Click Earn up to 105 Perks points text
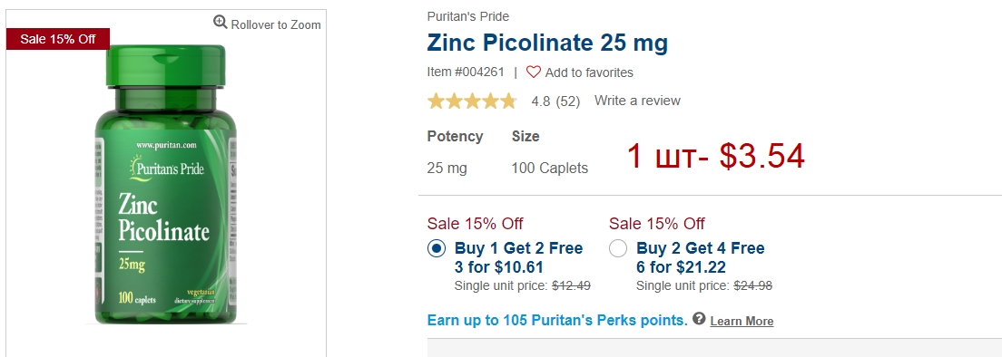The width and height of the screenshot is (1002, 357). pos(557,320)
